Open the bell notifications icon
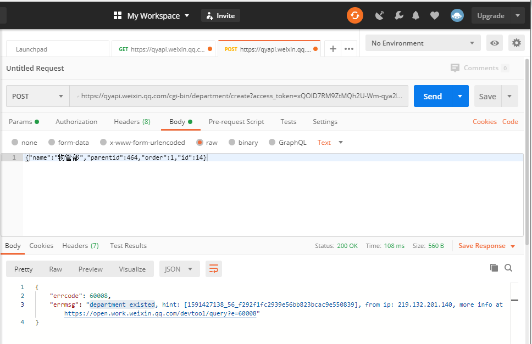The width and height of the screenshot is (532, 344). [x=415, y=15]
